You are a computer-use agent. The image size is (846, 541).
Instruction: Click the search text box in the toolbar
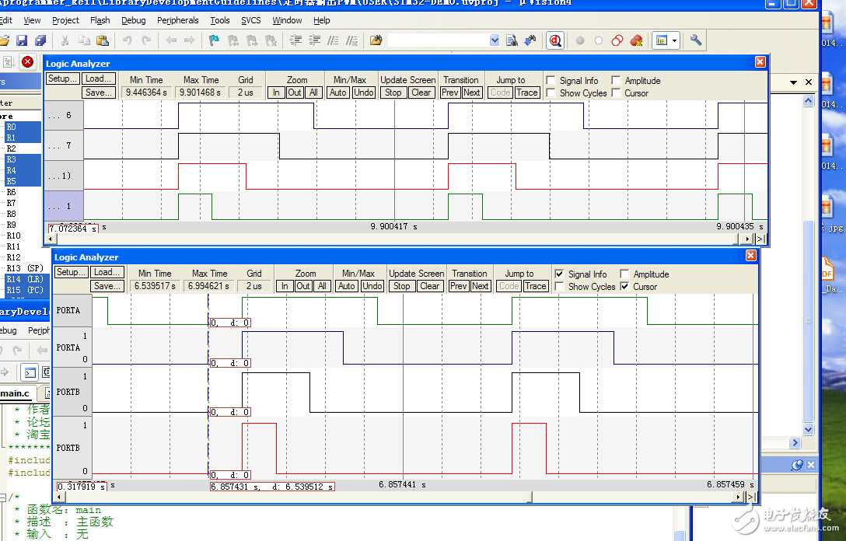438,40
